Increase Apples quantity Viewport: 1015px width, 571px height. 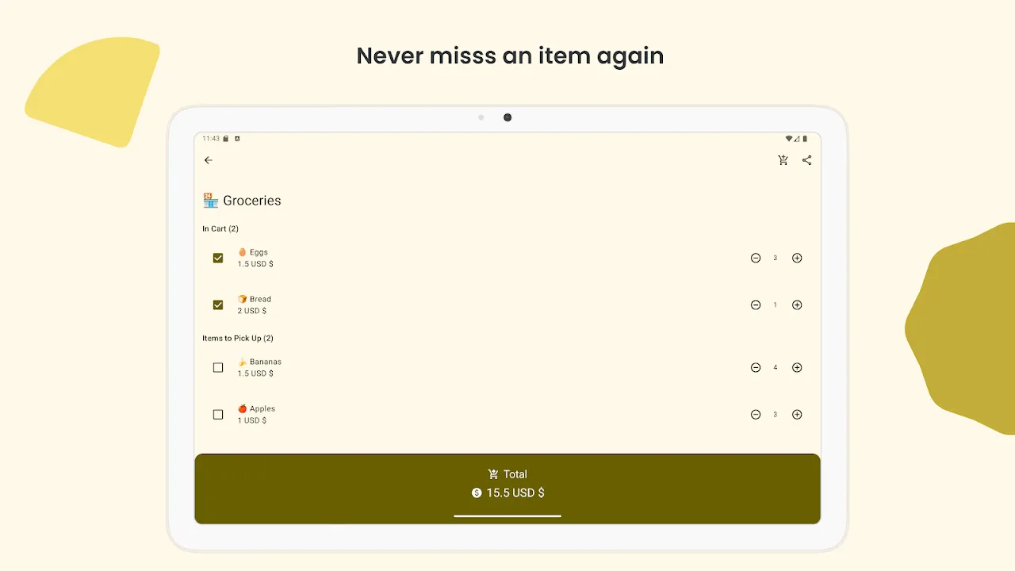tap(797, 415)
